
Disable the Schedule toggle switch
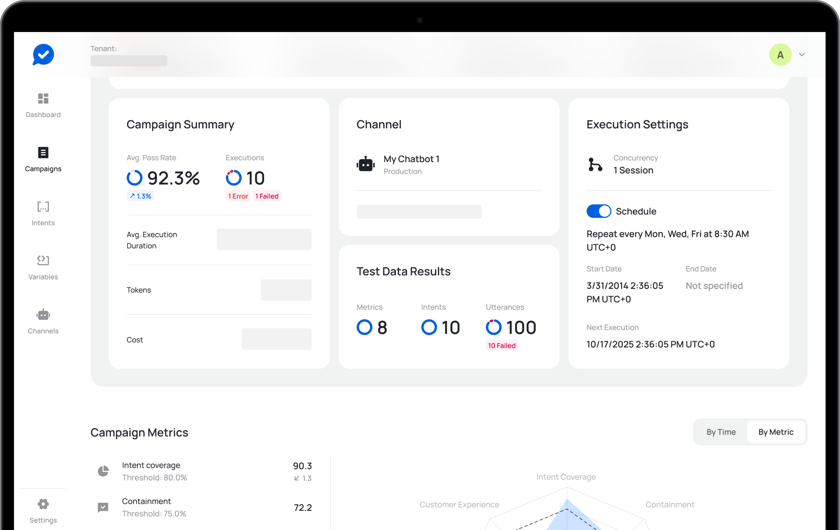(x=599, y=211)
